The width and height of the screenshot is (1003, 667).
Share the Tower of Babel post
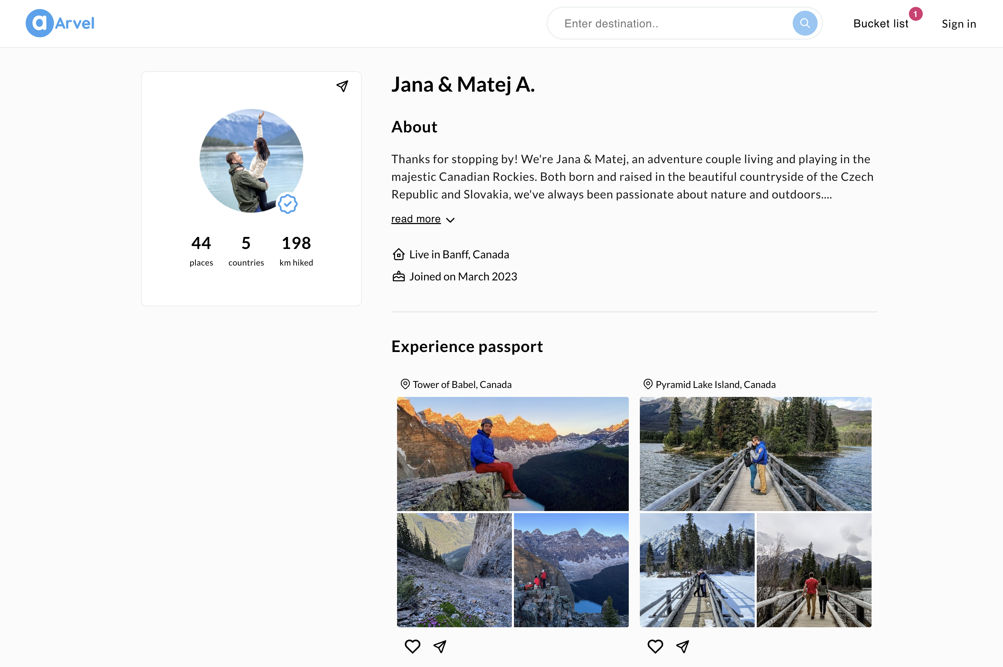coord(440,647)
